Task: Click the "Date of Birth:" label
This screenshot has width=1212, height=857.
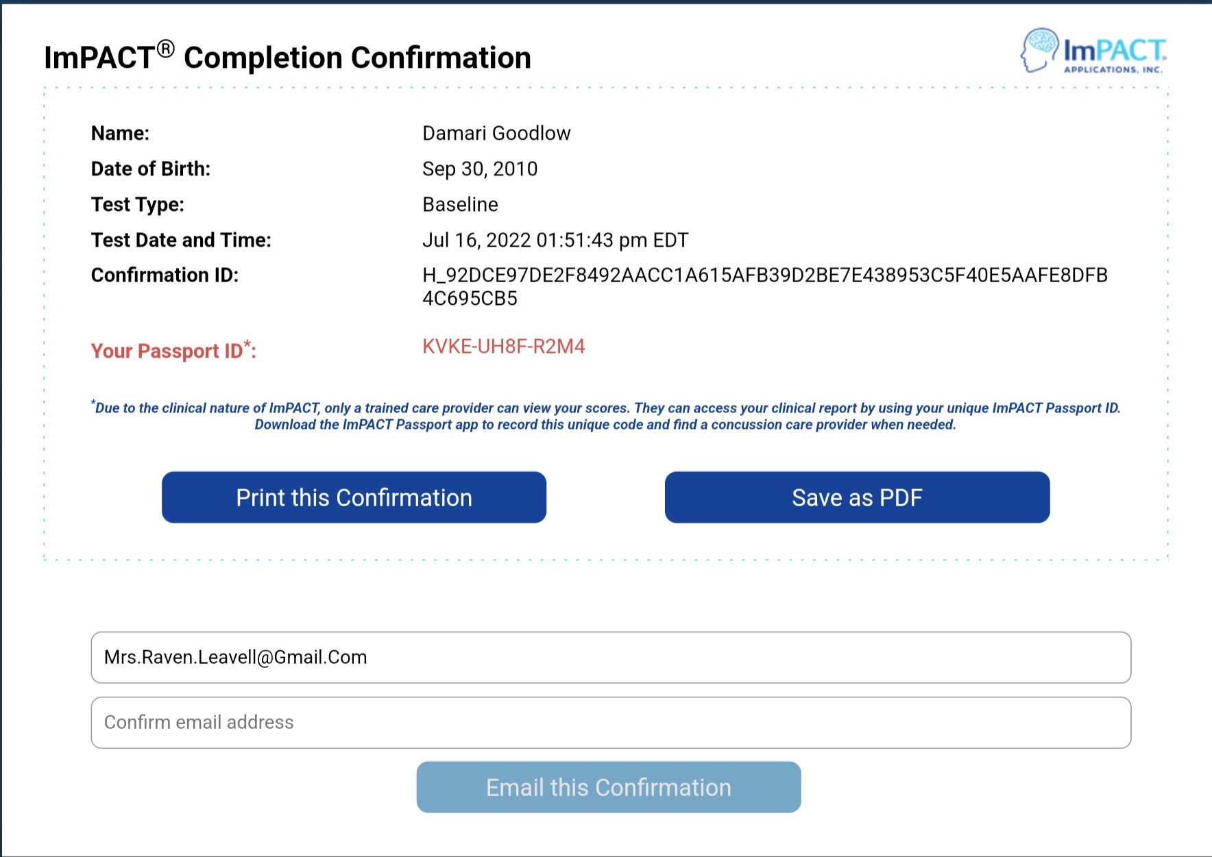Action: tap(151, 169)
